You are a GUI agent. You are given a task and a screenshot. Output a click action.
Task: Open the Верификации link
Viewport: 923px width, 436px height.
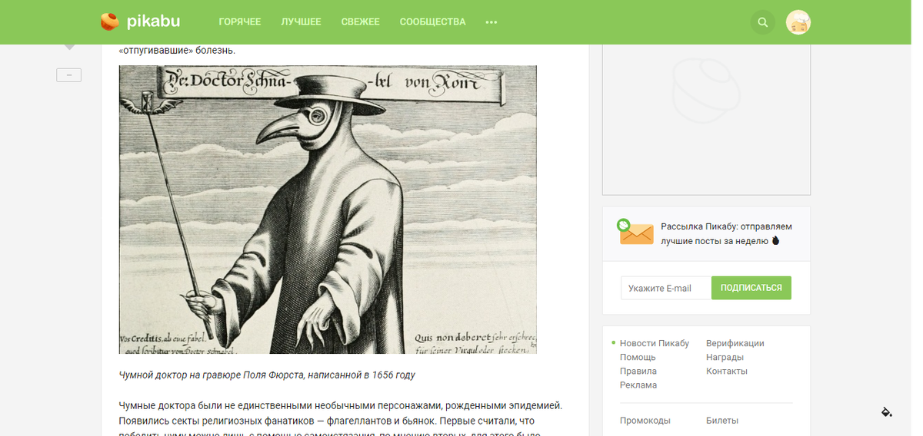735,343
